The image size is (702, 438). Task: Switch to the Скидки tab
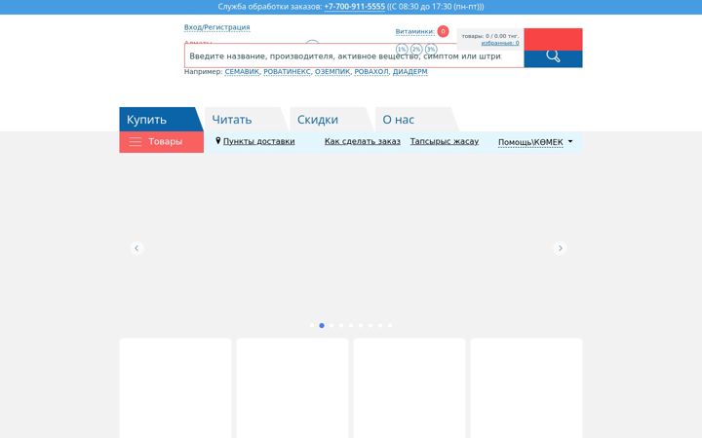point(331,120)
